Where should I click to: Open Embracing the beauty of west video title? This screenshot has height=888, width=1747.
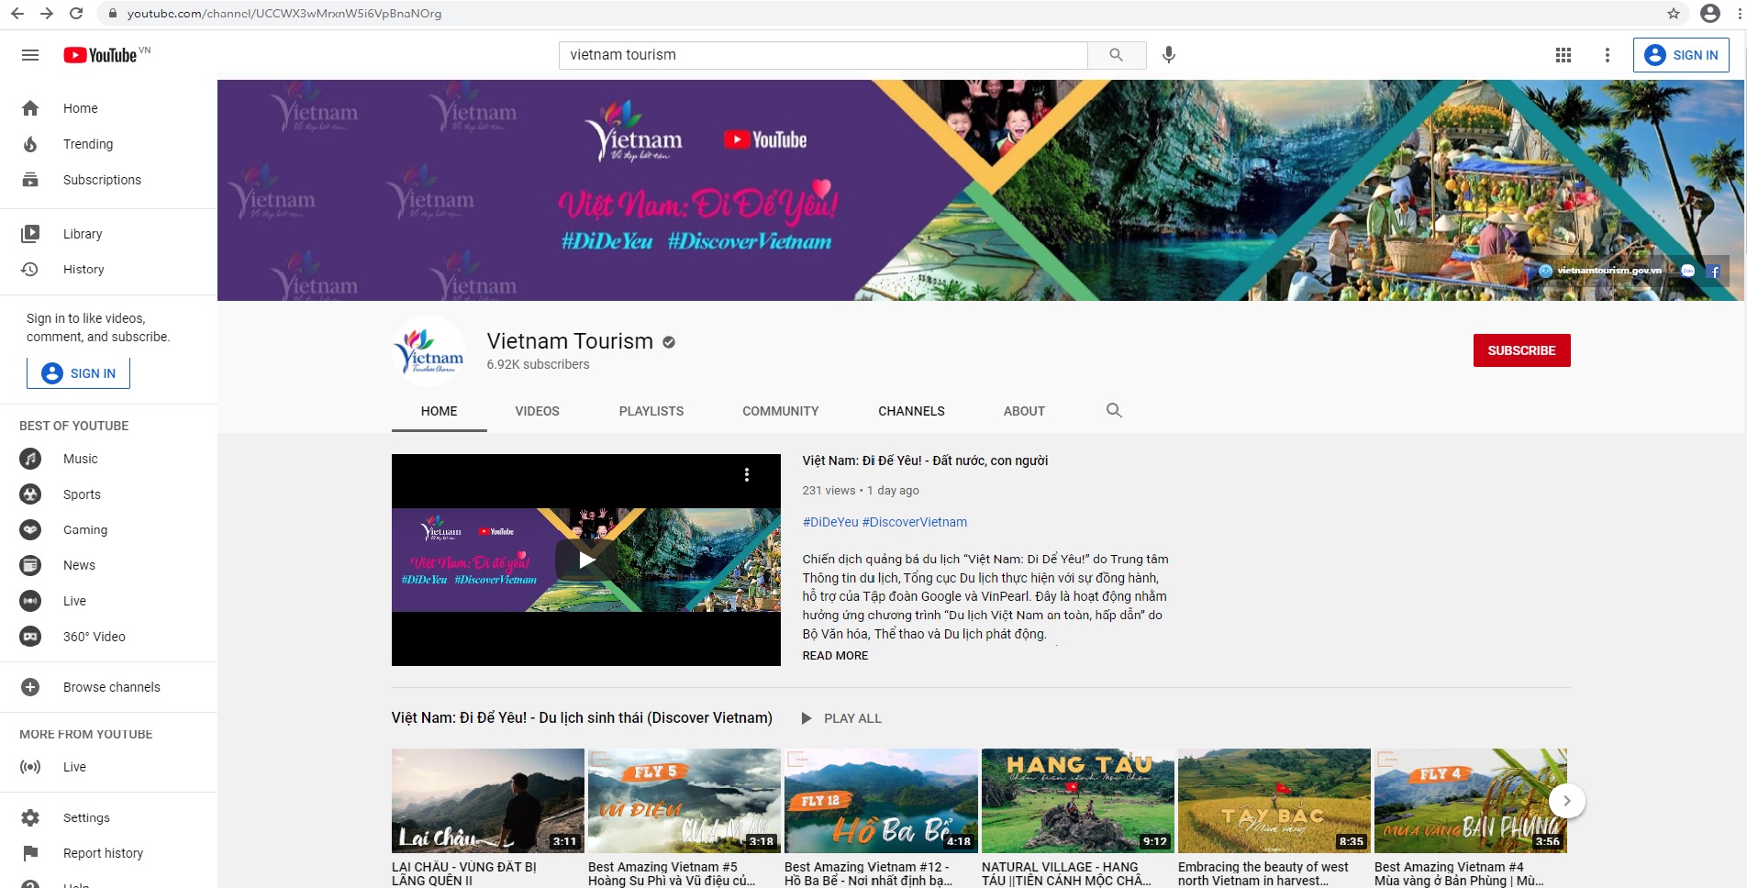click(x=1263, y=873)
